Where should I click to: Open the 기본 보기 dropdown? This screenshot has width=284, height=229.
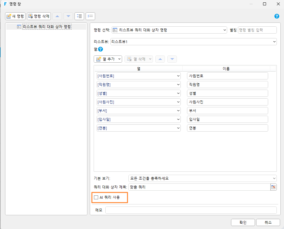tap(202, 178)
